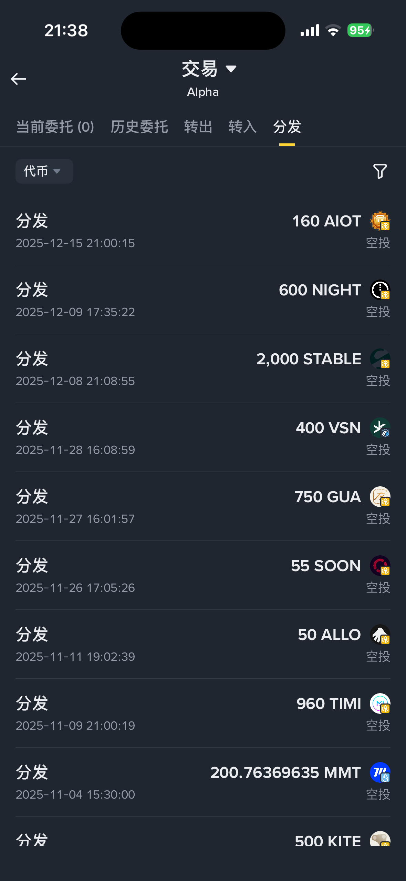Switch to the 历史委托 tab

coord(139,127)
